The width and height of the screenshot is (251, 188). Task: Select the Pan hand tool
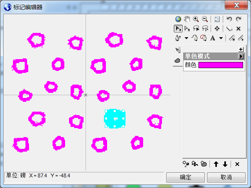(187, 19)
